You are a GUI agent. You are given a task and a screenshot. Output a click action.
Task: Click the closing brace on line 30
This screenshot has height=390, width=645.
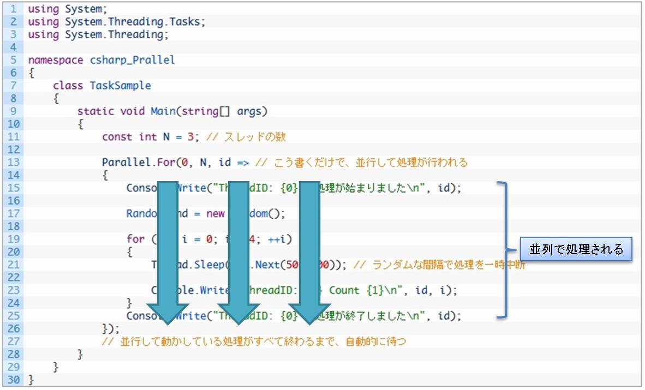coord(31,380)
